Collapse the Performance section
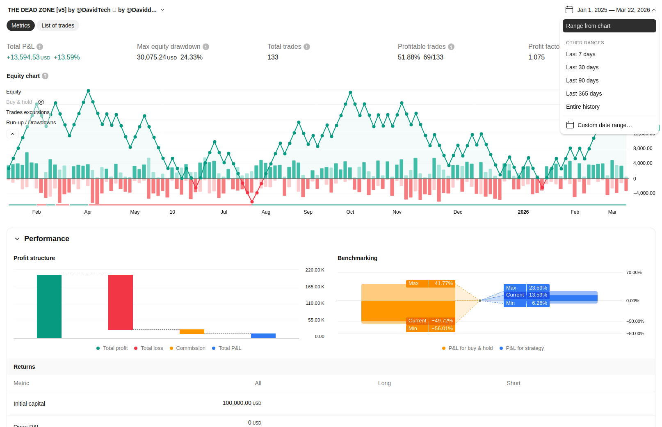This screenshot has height=427, width=662. point(17,239)
